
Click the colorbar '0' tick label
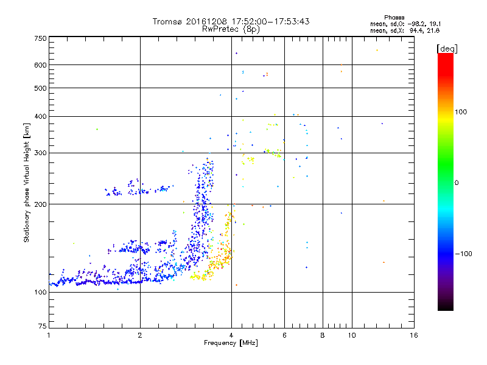pyautogui.click(x=457, y=183)
